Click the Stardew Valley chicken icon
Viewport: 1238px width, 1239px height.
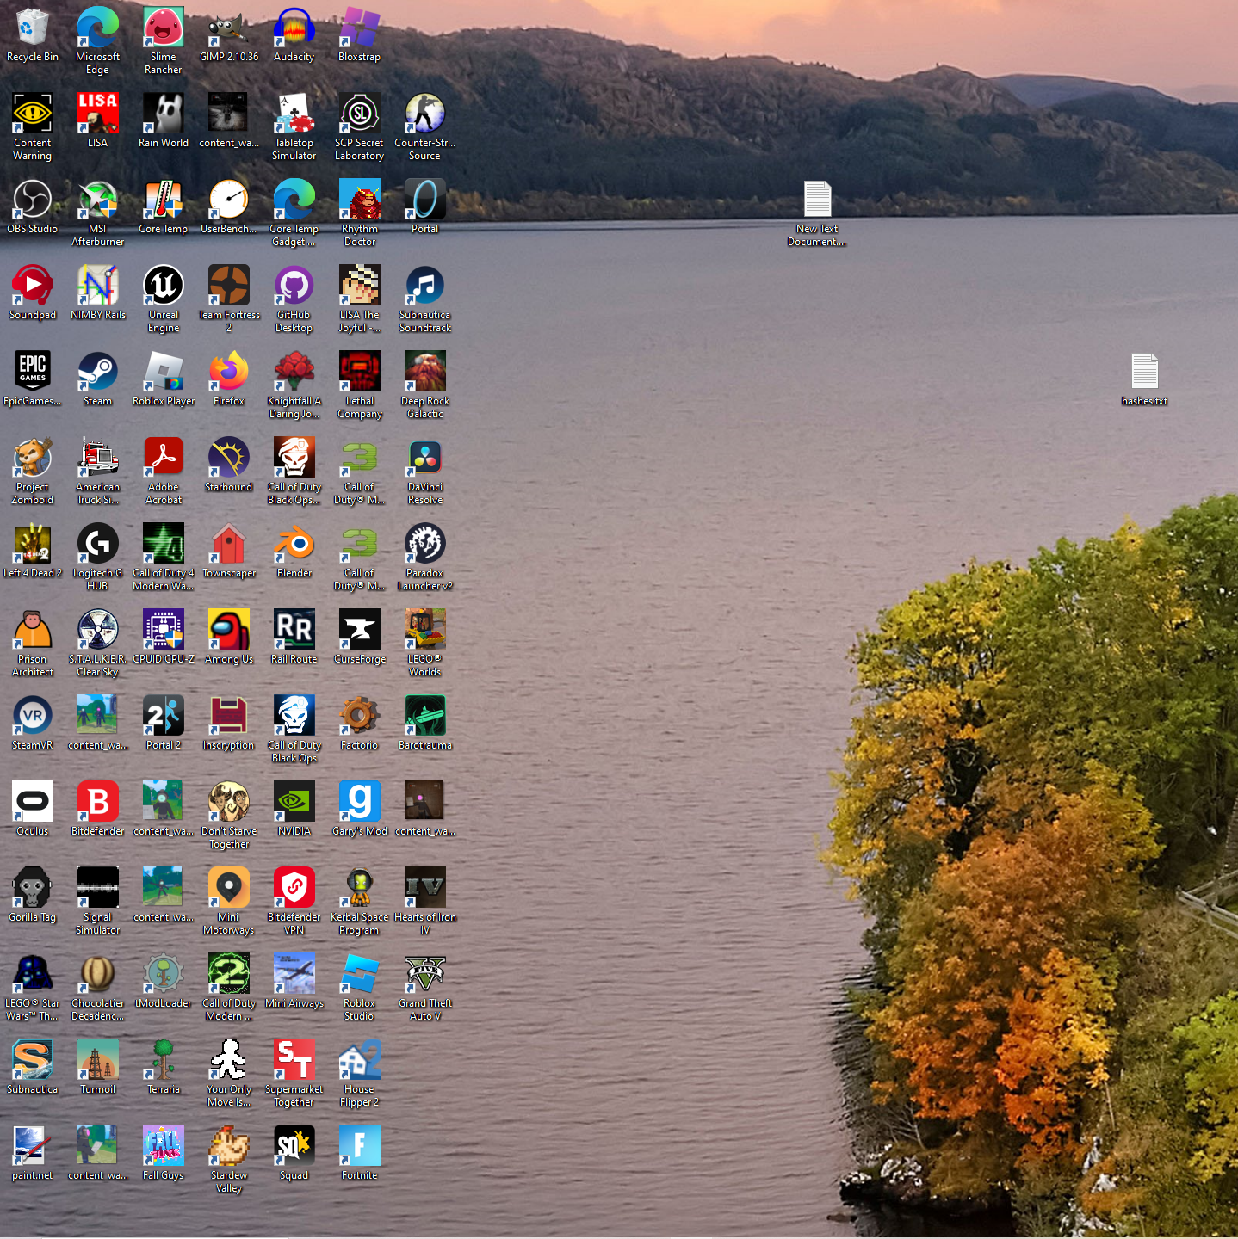coord(229,1146)
